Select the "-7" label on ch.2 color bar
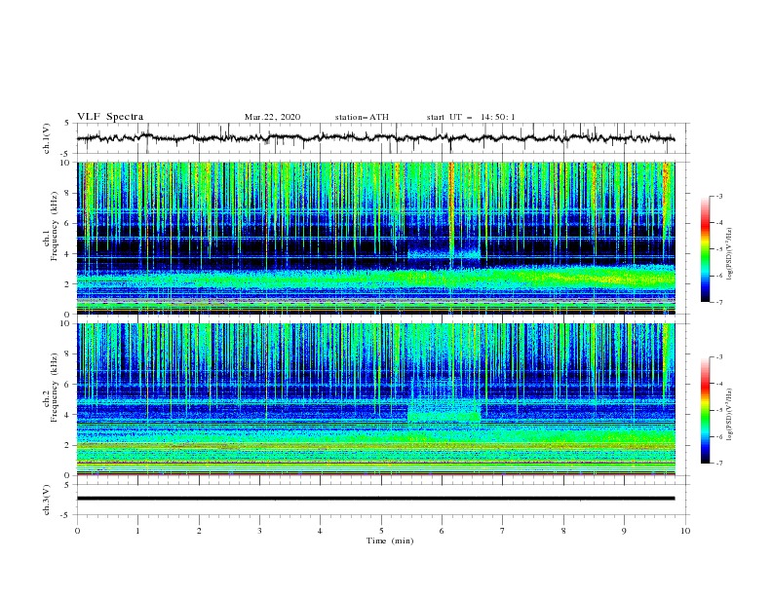 (718, 463)
